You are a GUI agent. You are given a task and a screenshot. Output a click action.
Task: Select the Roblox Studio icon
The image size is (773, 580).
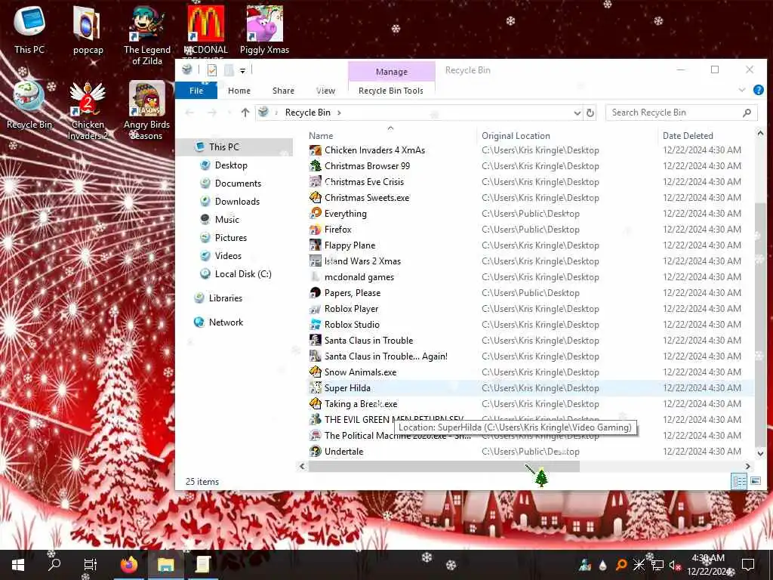point(316,325)
